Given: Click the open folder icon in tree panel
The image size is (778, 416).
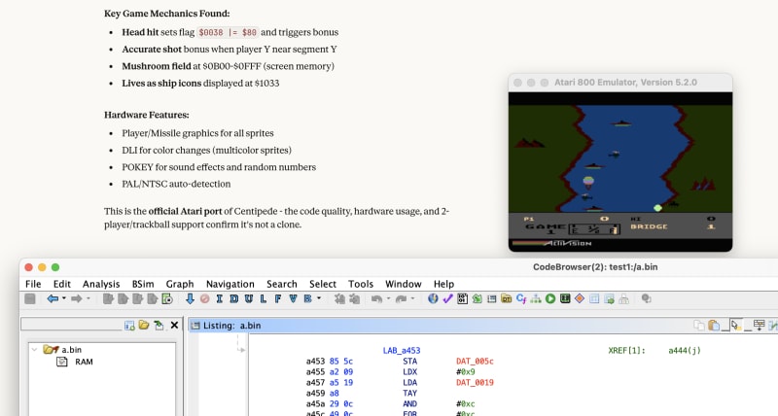Looking at the screenshot, I should pyautogui.click(x=143, y=325).
